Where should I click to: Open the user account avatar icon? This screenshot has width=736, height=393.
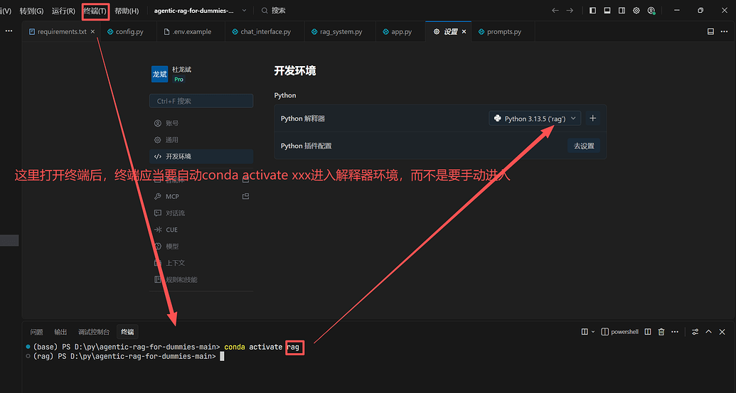pos(651,11)
